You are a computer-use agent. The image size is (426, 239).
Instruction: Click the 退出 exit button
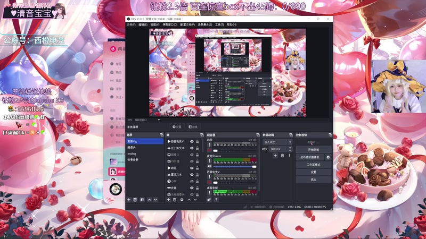pyautogui.click(x=314, y=180)
